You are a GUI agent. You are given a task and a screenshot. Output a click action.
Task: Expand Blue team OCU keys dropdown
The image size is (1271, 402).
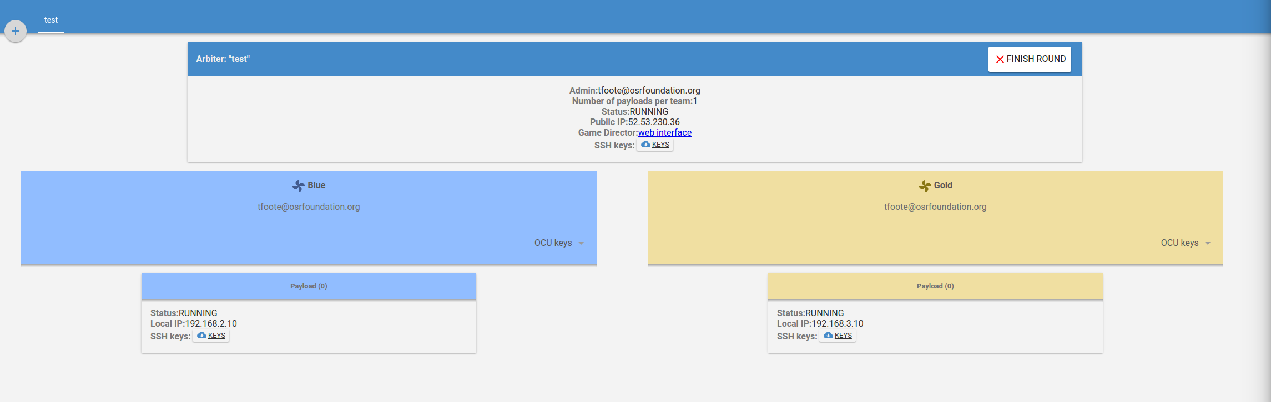559,243
